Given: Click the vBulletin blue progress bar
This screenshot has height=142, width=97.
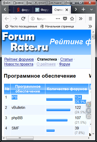Looking at the screenshot, I should [58, 110].
